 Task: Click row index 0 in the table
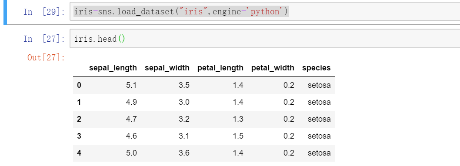point(79,85)
